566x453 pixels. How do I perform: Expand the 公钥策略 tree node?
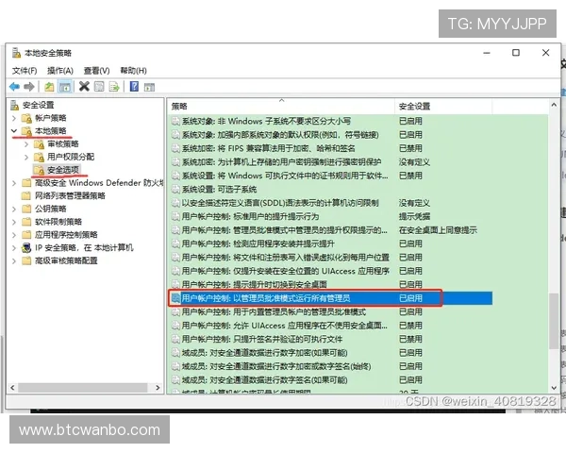pyautogui.click(x=14, y=209)
